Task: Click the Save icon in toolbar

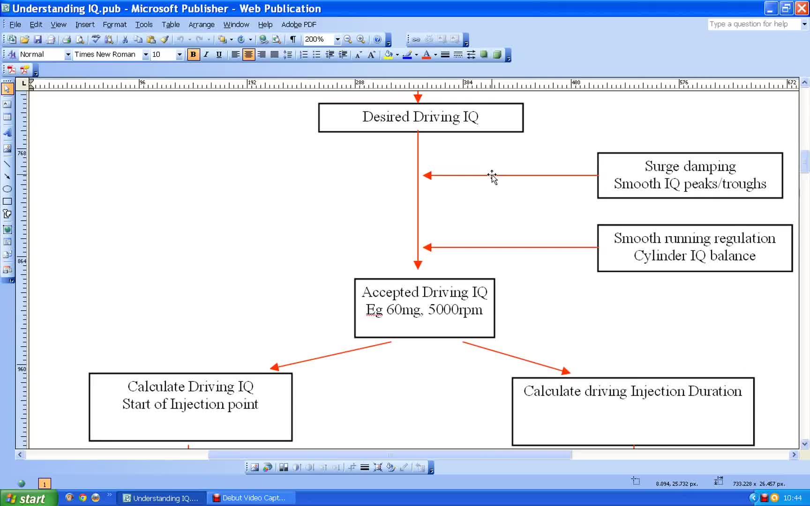Action: pos(38,40)
